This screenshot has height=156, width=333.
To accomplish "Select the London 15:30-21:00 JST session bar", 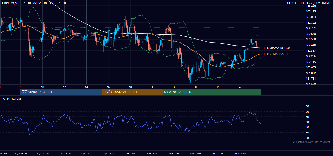I will click(133, 92).
